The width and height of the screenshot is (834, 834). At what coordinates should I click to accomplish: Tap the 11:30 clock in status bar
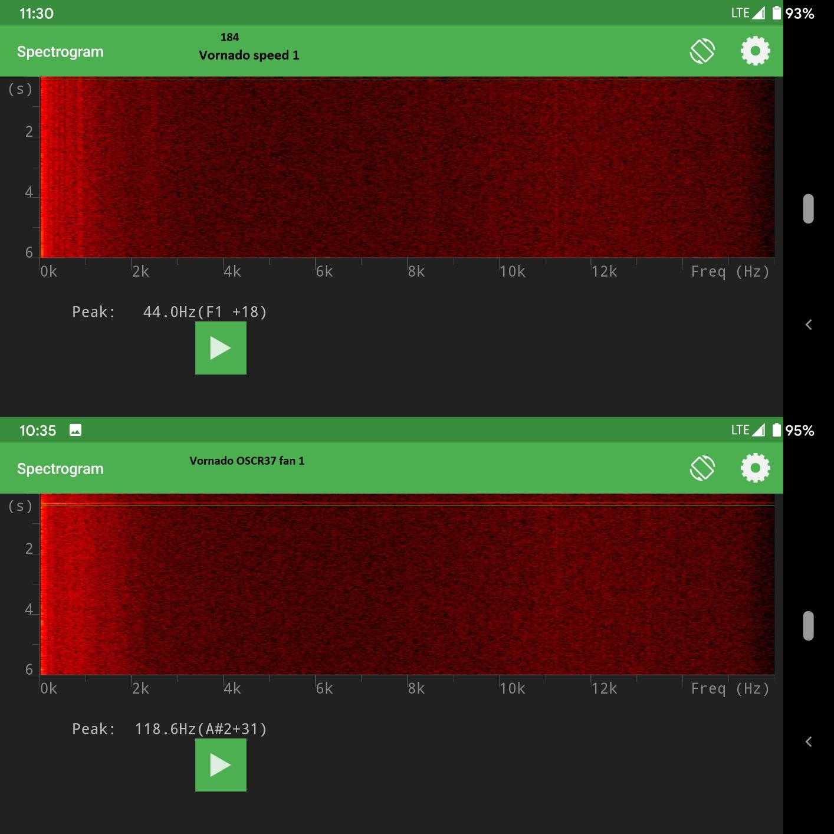(37, 13)
